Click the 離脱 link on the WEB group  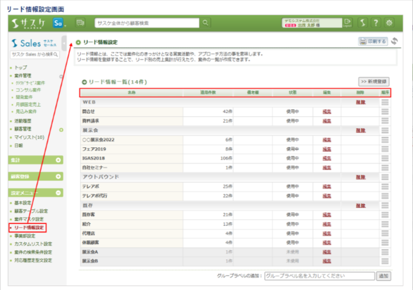(x=360, y=102)
